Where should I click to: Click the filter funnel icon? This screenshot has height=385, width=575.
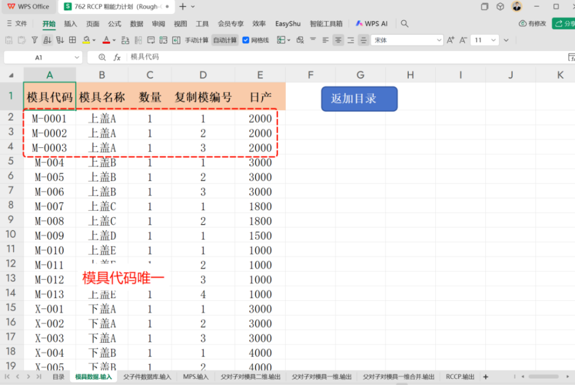34,40
